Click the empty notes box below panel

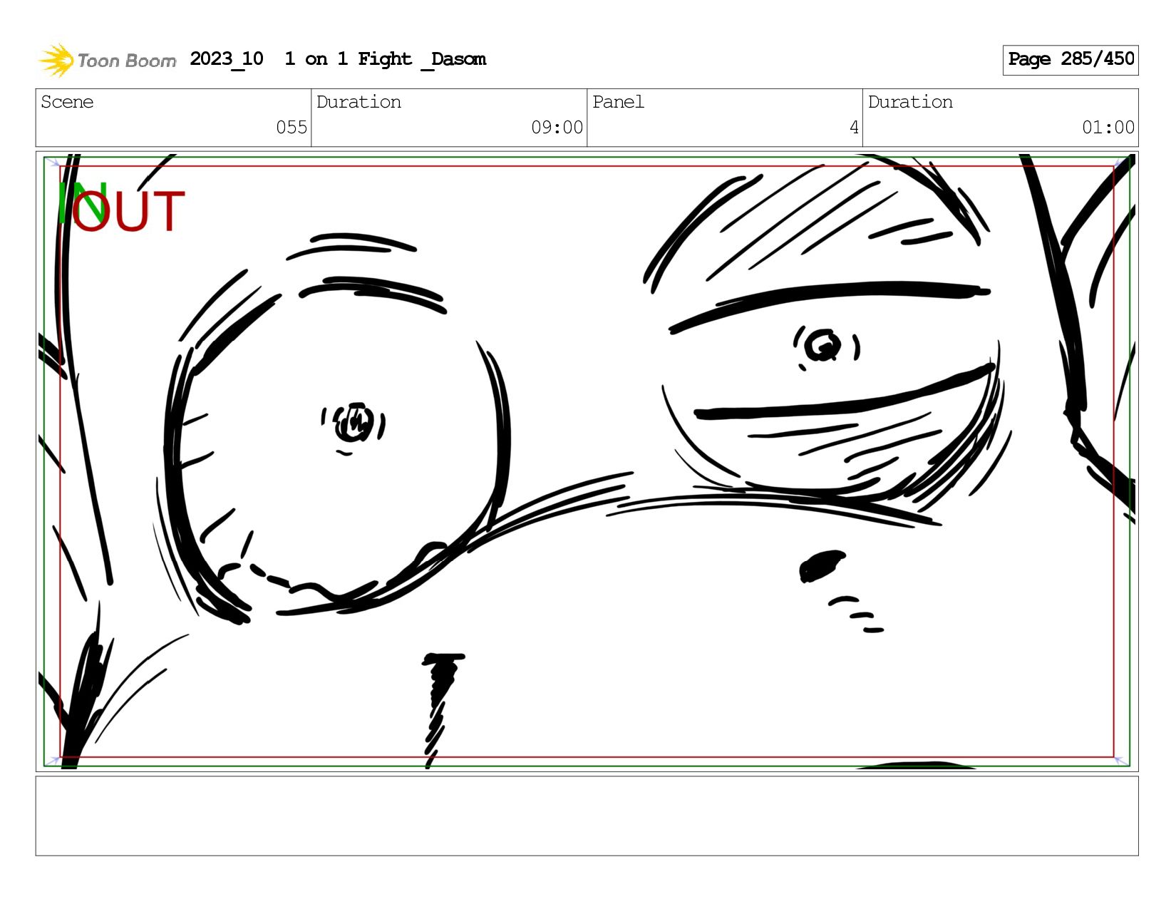pos(587,816)
